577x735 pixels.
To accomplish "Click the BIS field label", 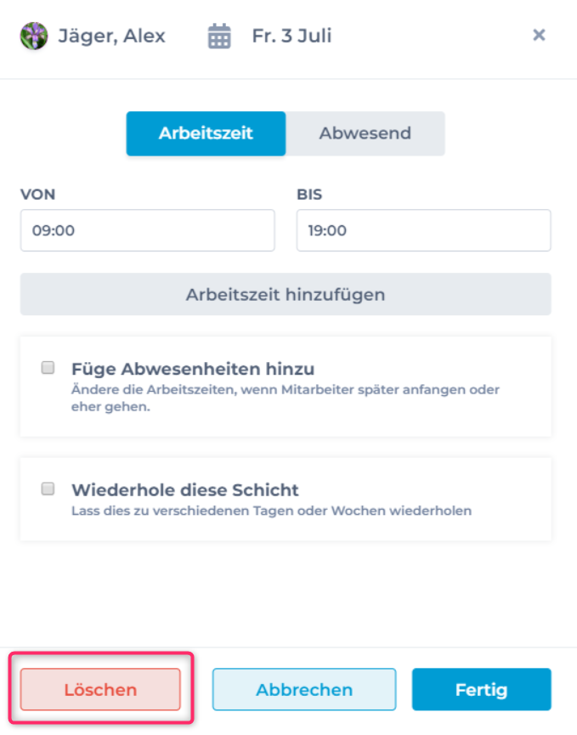I will coord(309,195).
